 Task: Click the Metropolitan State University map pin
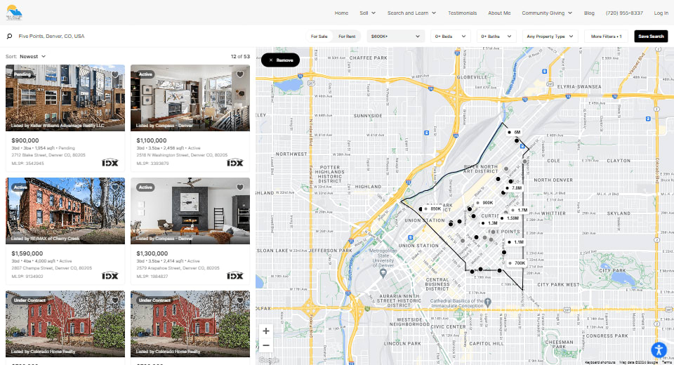tap(383, 272)
